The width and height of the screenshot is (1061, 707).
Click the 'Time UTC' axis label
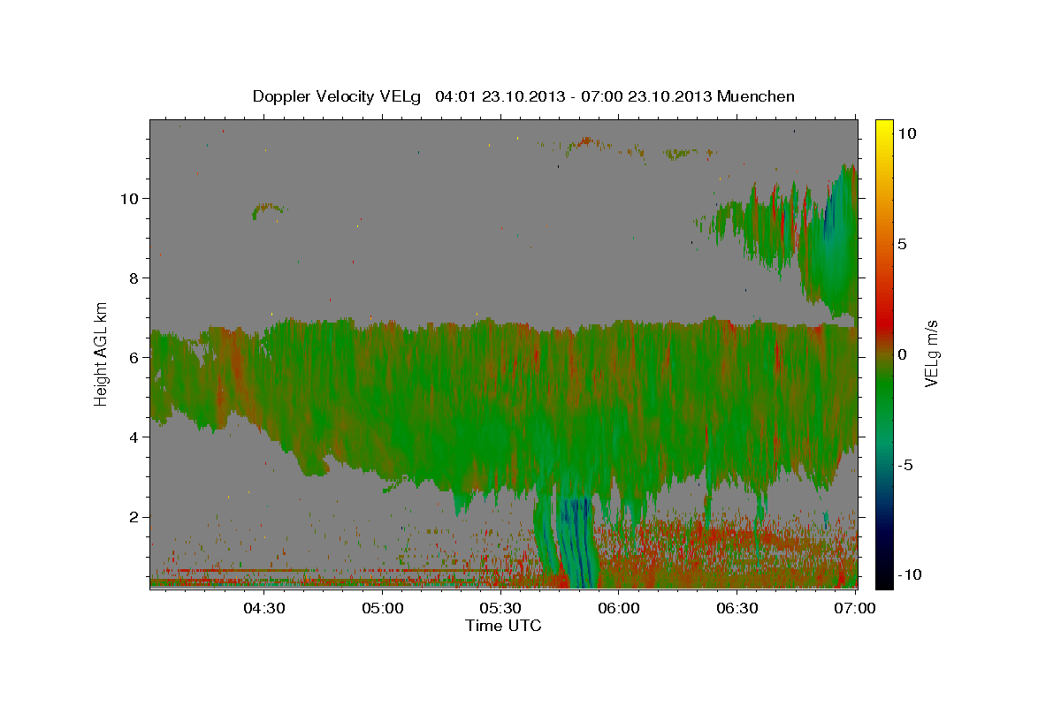503,626
